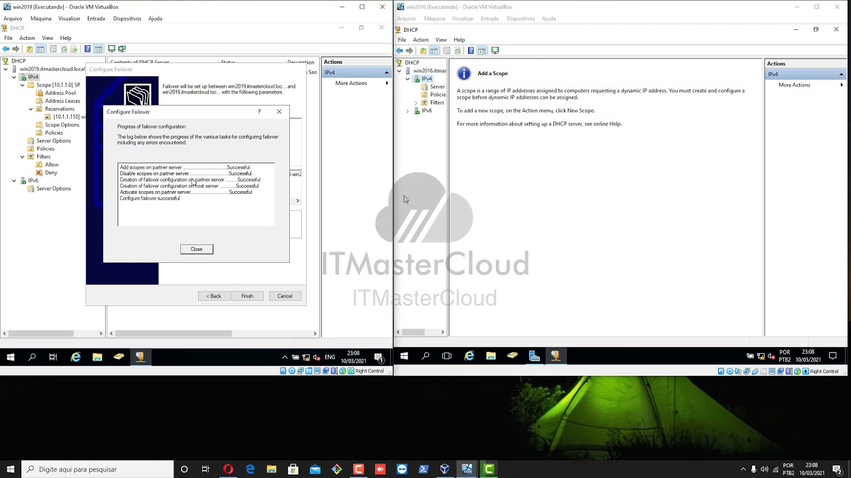Open Máquina menu in win2019 VirtualBox window
This screenshot has height=478, width=851.
(41, 19)
